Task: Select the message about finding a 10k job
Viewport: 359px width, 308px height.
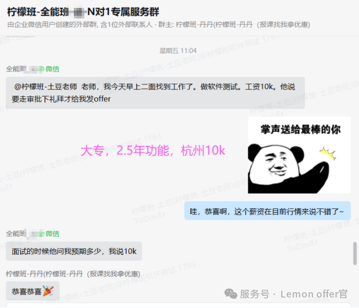Action: (155, 93)
